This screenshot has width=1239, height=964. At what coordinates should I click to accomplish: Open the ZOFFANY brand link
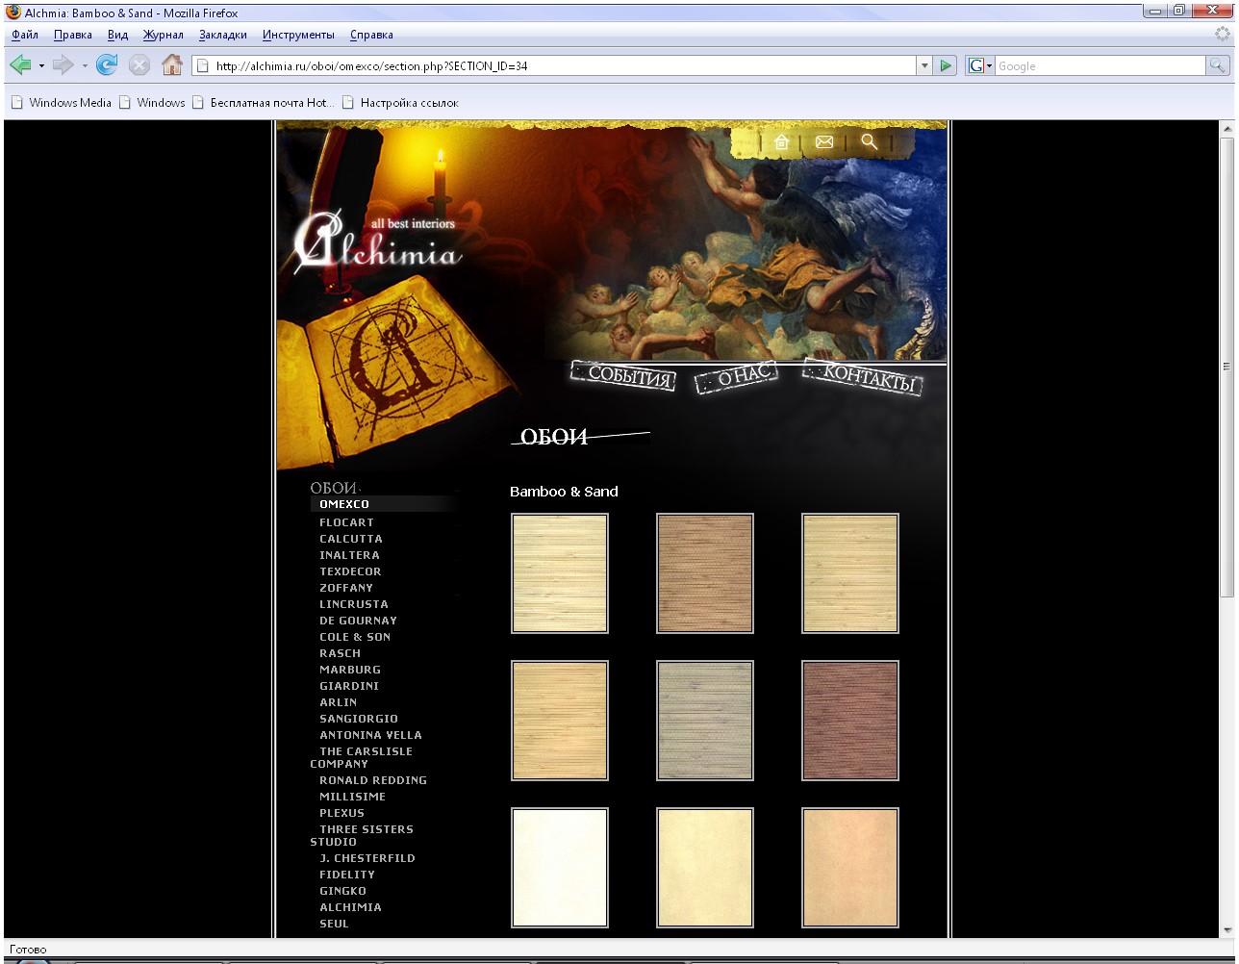point(346,588)
